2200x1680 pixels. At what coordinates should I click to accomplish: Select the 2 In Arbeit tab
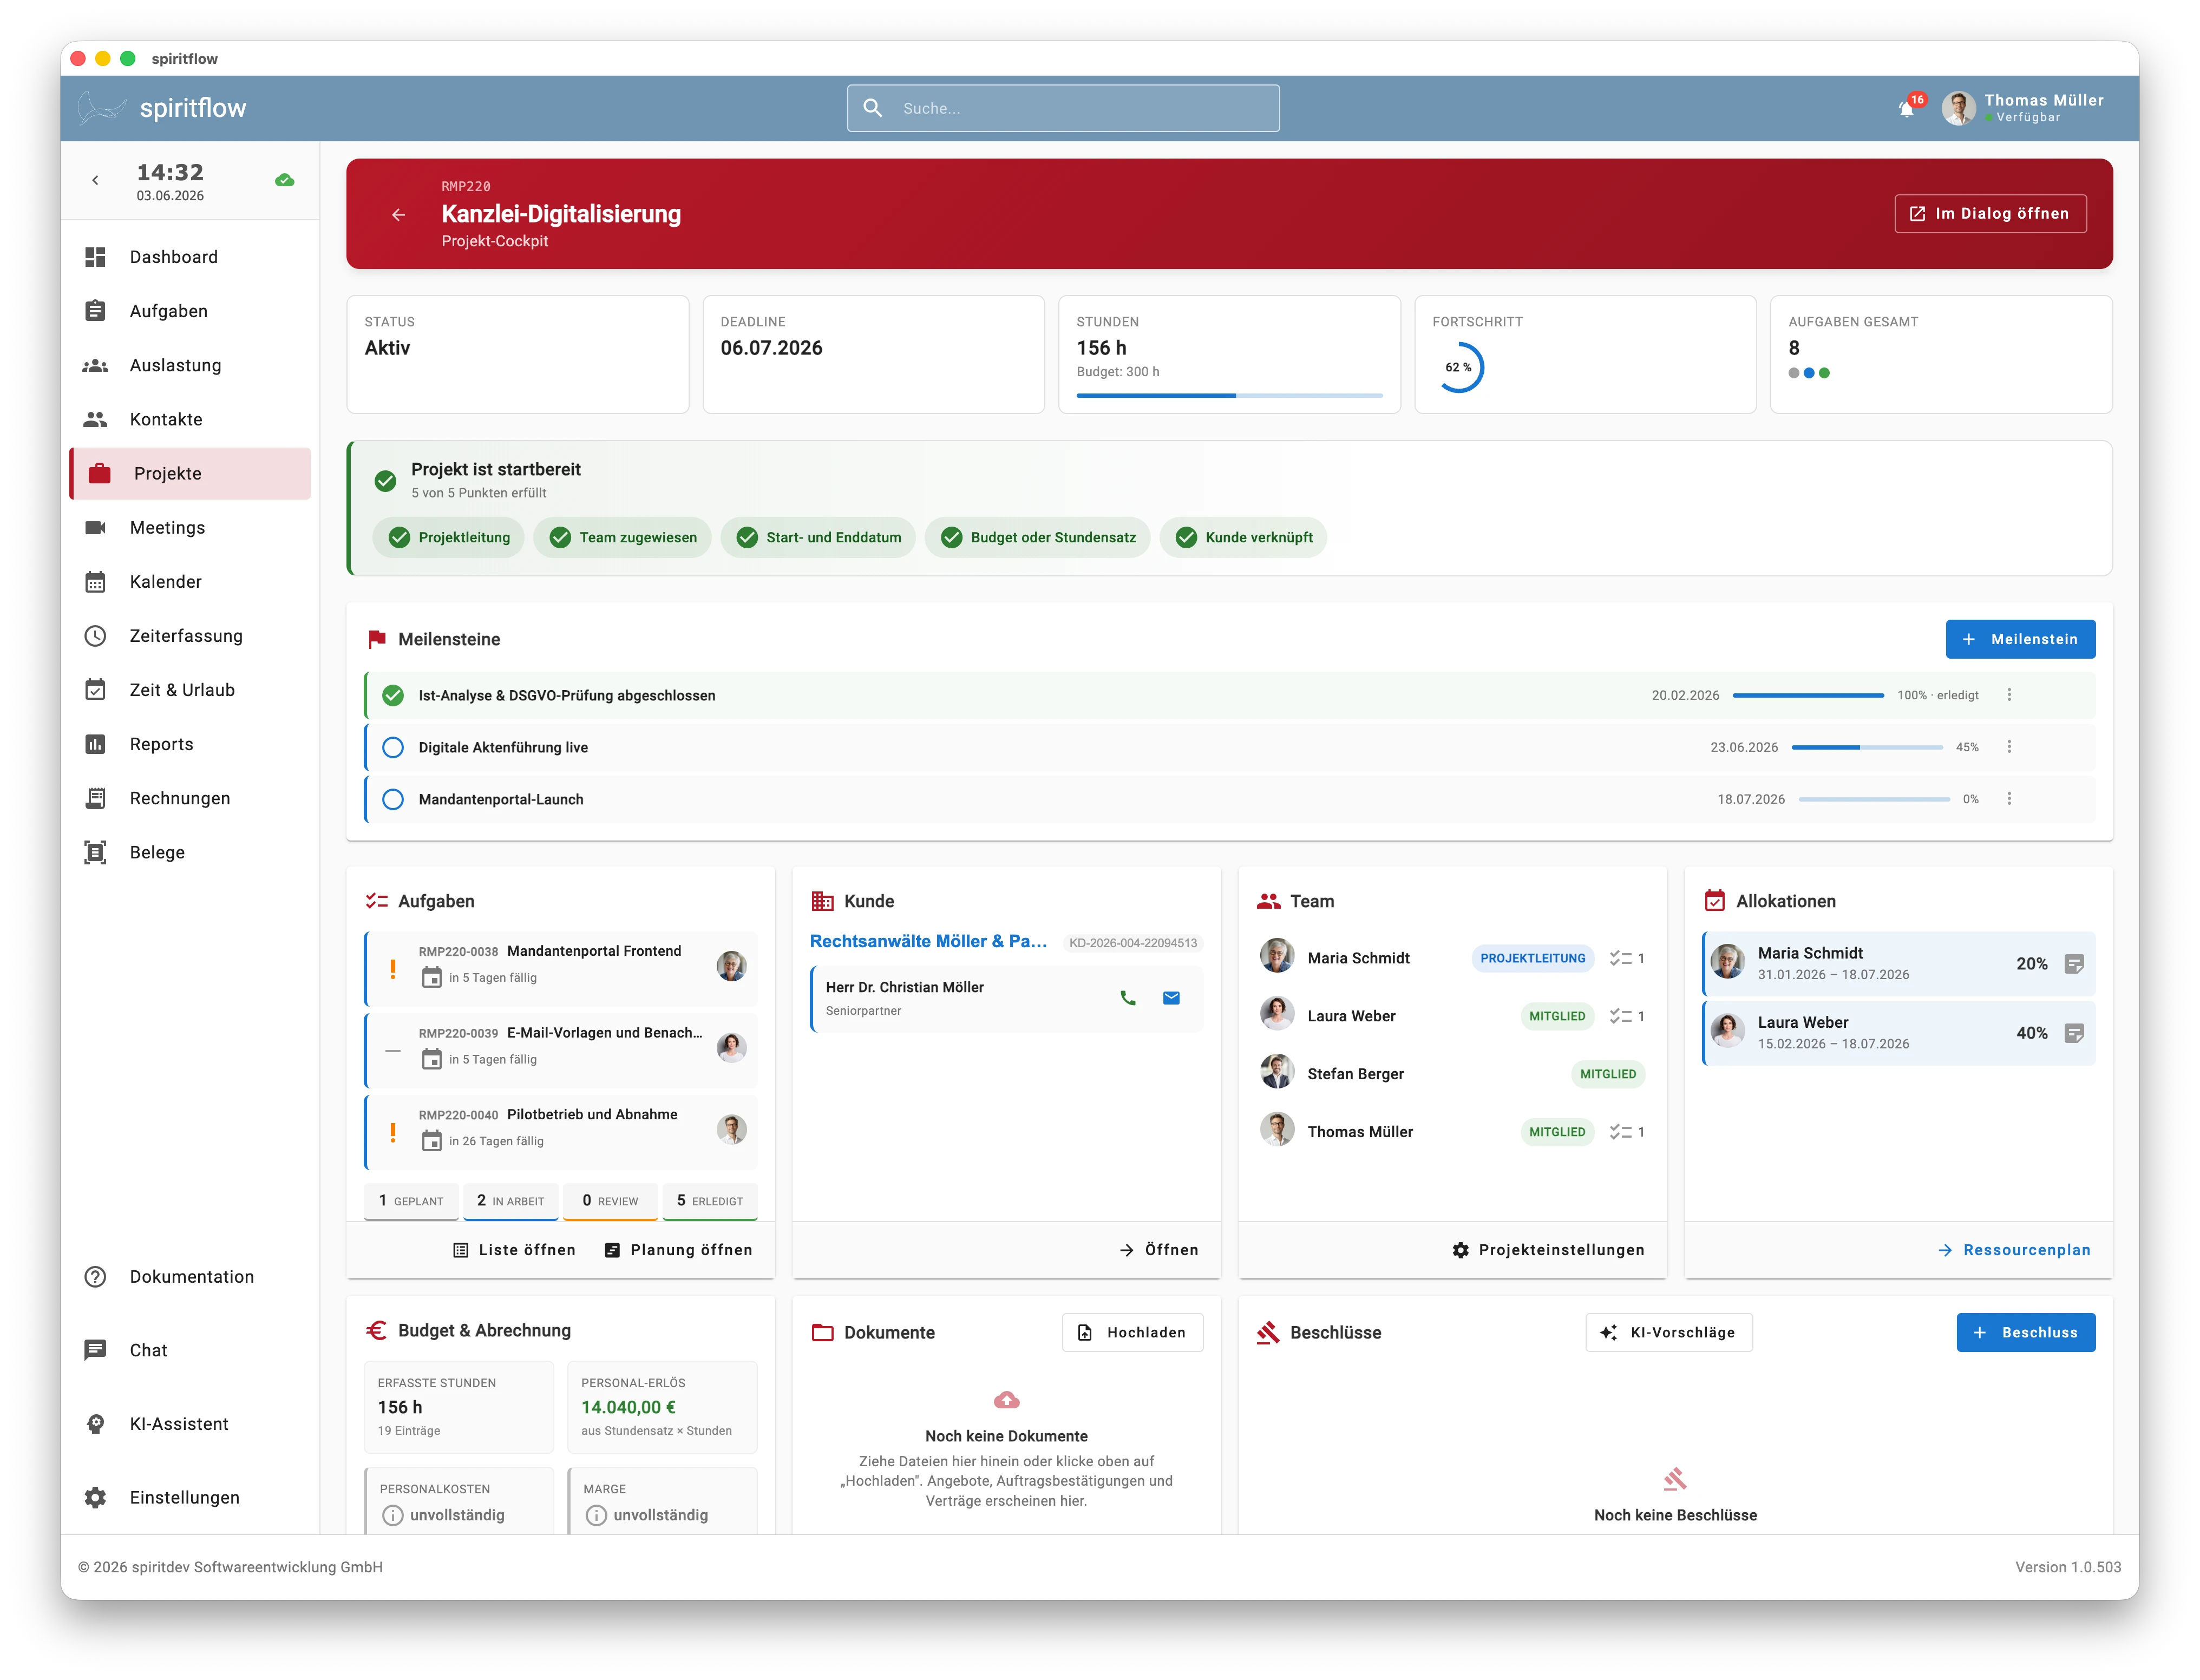point(511,1201)
